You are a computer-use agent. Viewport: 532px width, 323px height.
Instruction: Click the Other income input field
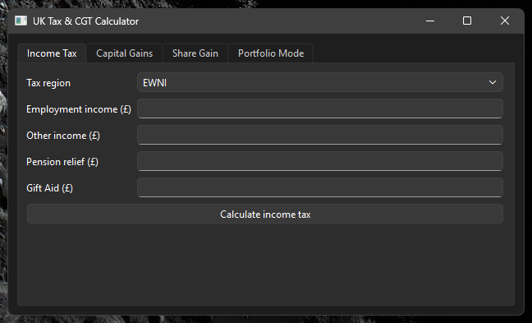[x=320, y=135]
